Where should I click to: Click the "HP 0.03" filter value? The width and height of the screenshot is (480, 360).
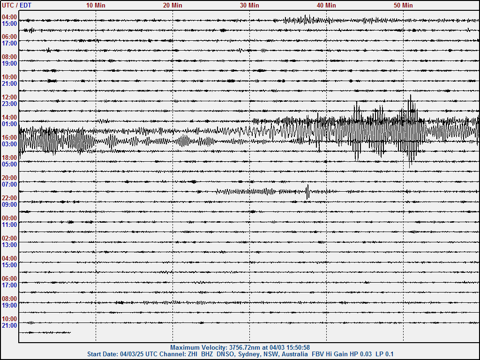tap(360, 354)
